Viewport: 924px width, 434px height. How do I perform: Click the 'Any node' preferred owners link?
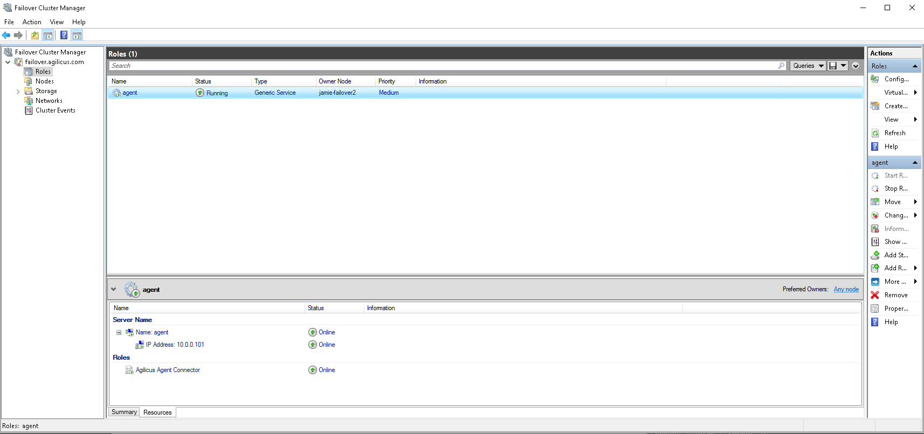click(x=846, y=289)
